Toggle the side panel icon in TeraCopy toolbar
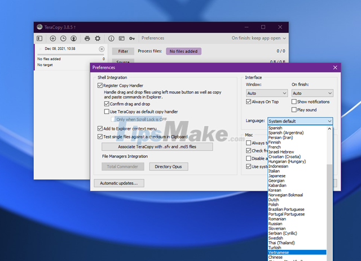This screenshot has height=261, width=361. [39, 38]
